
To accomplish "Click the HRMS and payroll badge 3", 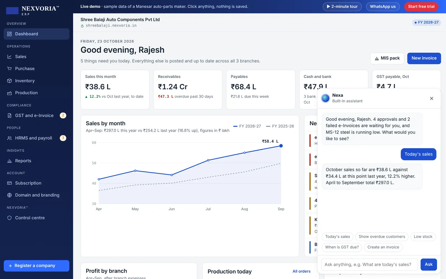I will click(63, 138).
